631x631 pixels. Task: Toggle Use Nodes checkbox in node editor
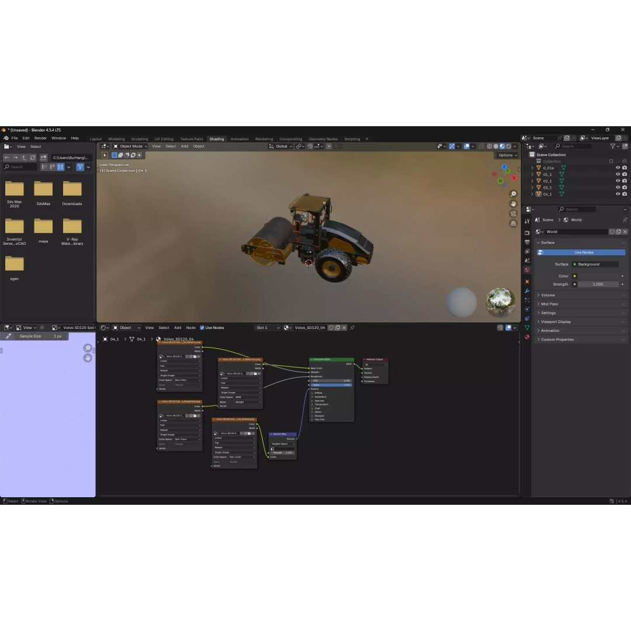click(202, 328)
